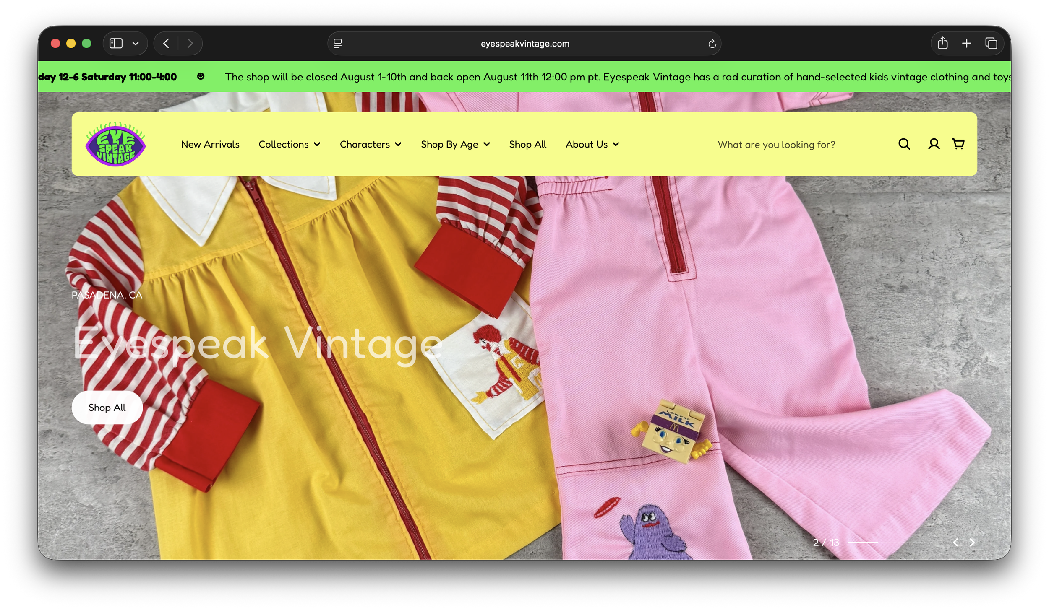Click the white Shop All hero button
This screenshot has width=1049, height=610.
point(107,408)
